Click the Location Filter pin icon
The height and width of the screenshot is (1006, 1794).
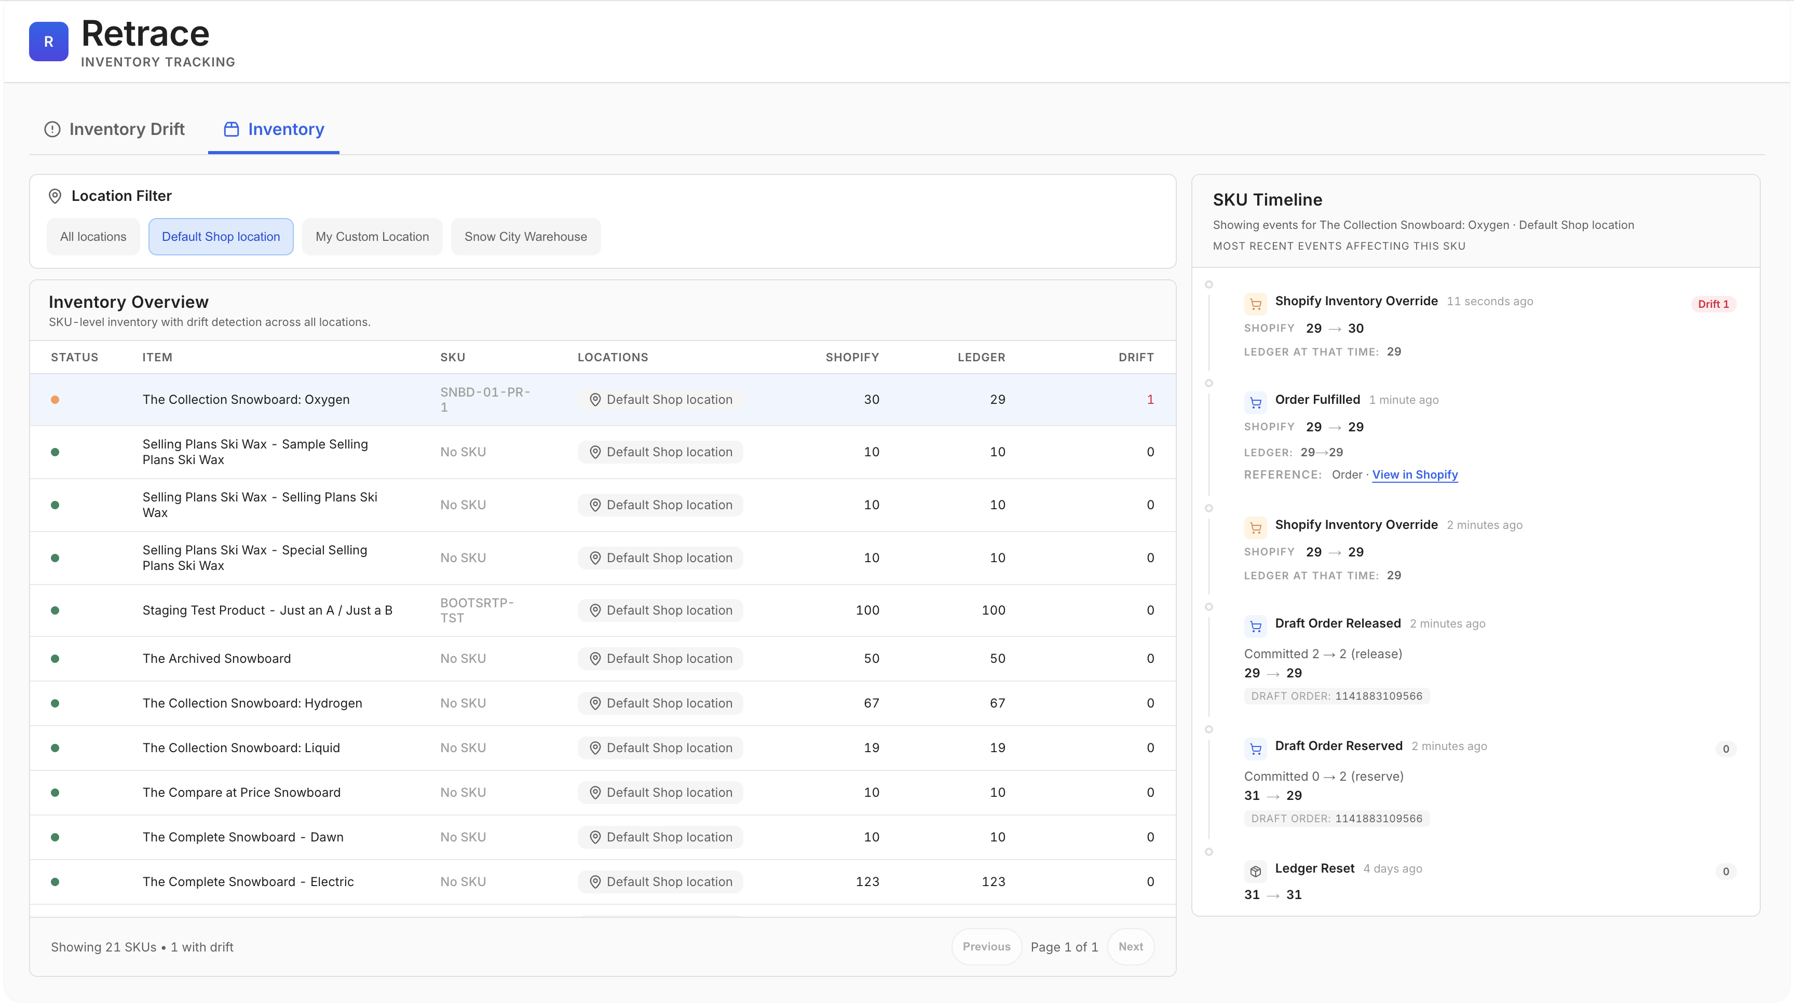coord(55,196)
